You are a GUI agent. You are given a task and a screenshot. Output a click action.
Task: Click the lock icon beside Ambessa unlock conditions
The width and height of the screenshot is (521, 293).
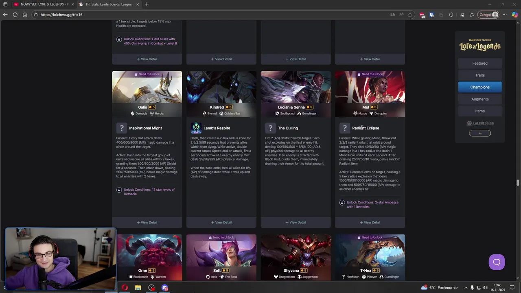[342, 203]
